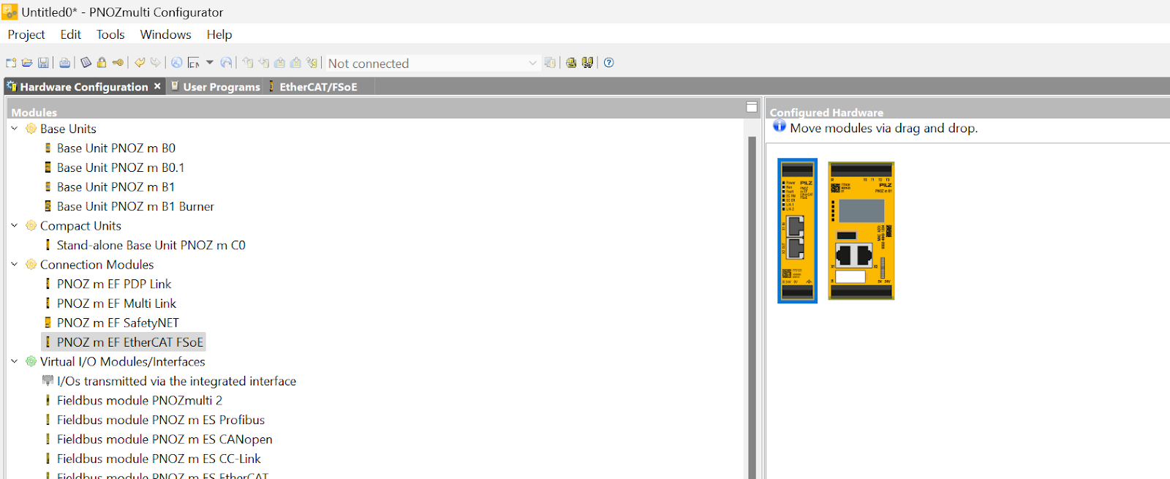Click the first yellow device icon right of the connection box

click(571, 63)
